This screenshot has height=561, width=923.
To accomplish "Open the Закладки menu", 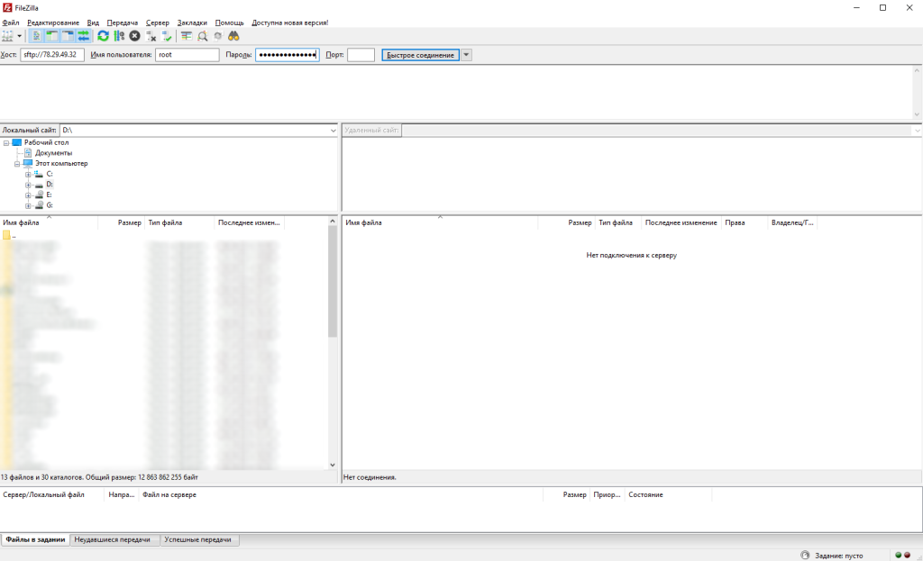I will click(x=193, y=23).
